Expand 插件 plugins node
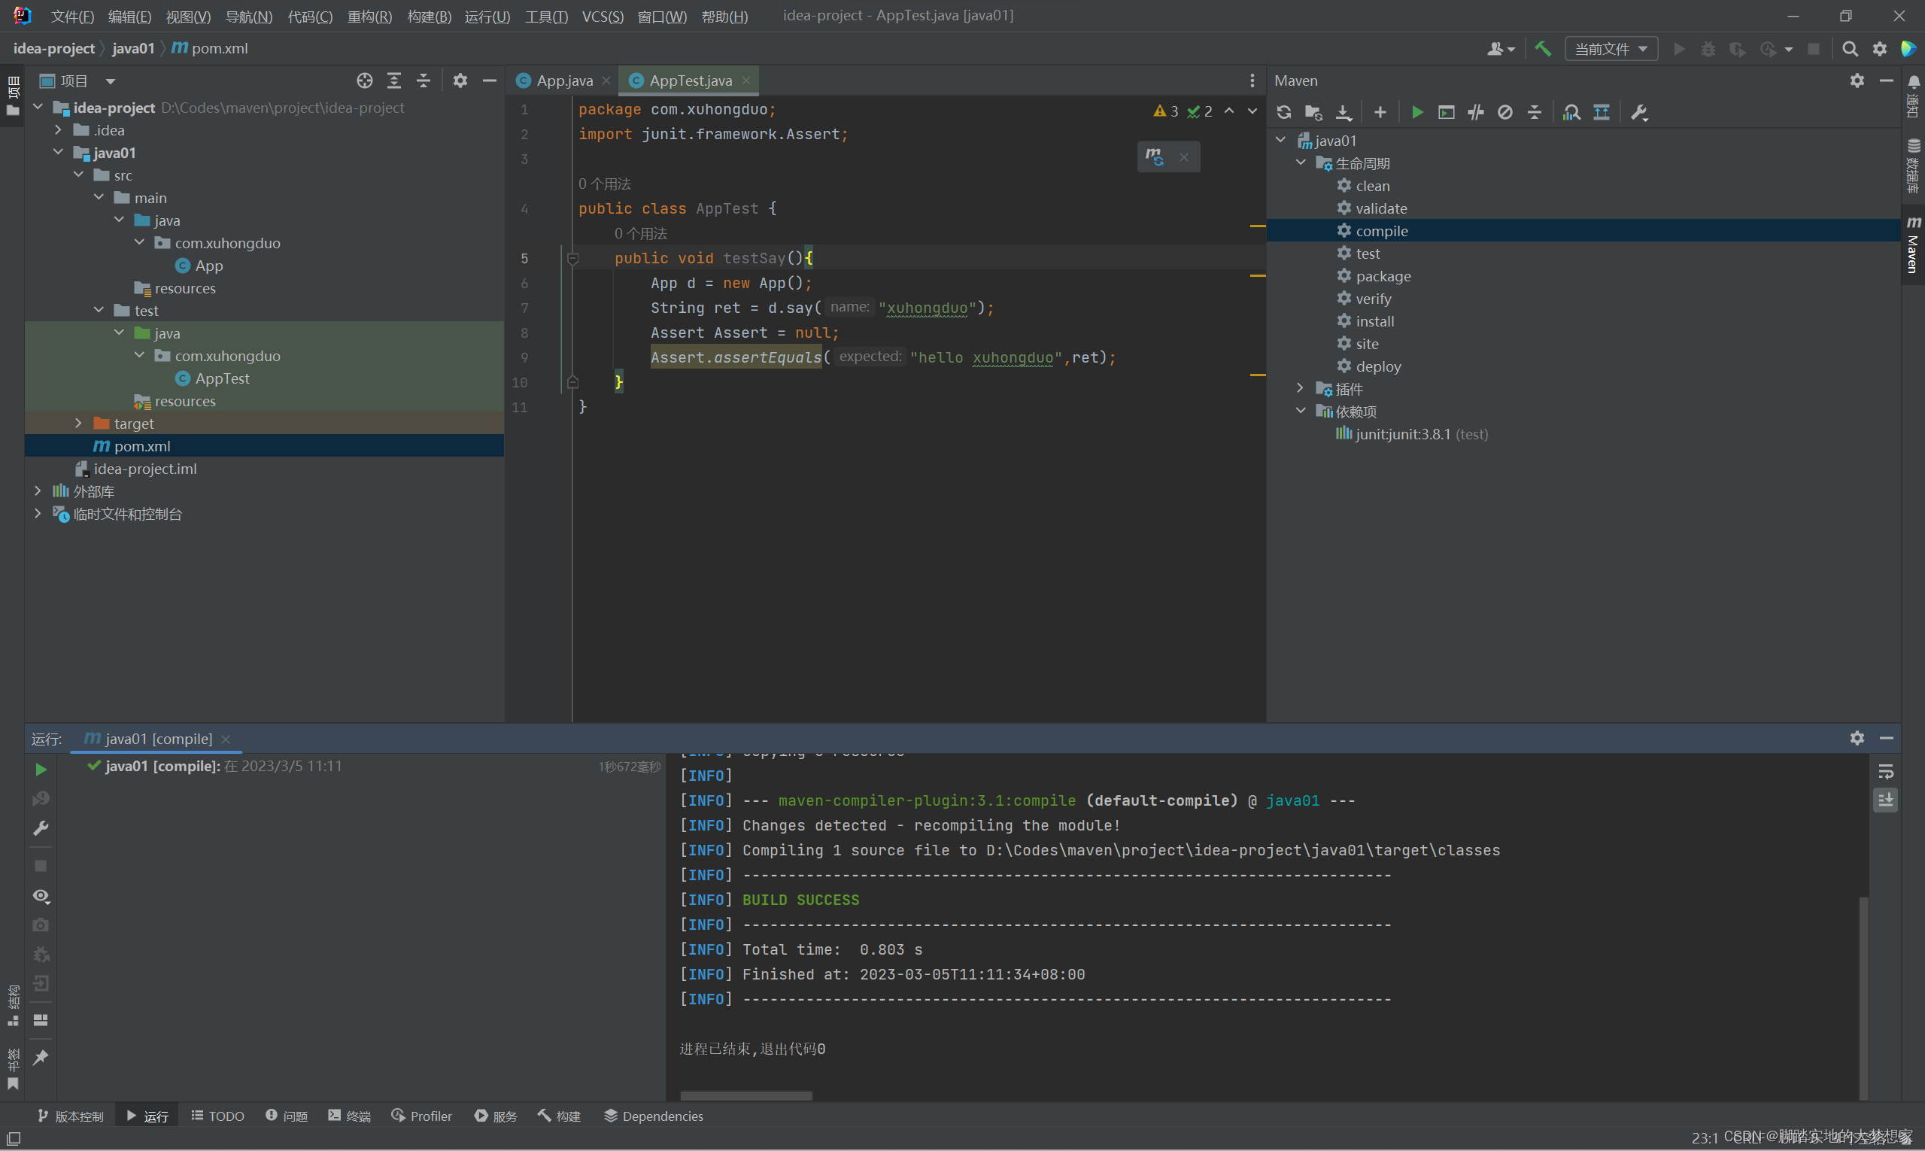This screenshot has width=1925, height=1151. pyautogui.click(x=1301, y=387)
